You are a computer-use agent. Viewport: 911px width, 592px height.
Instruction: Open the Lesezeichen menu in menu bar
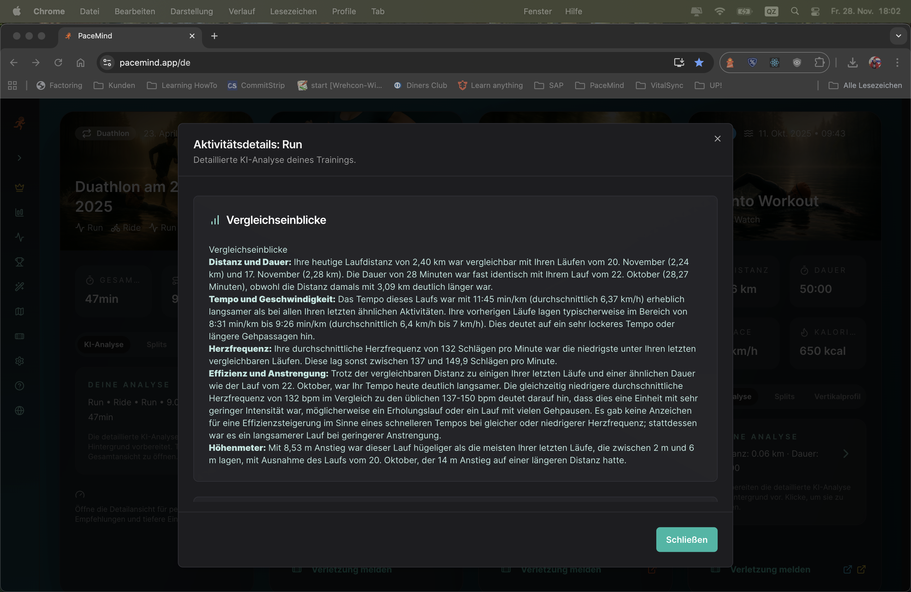[293, 11]
